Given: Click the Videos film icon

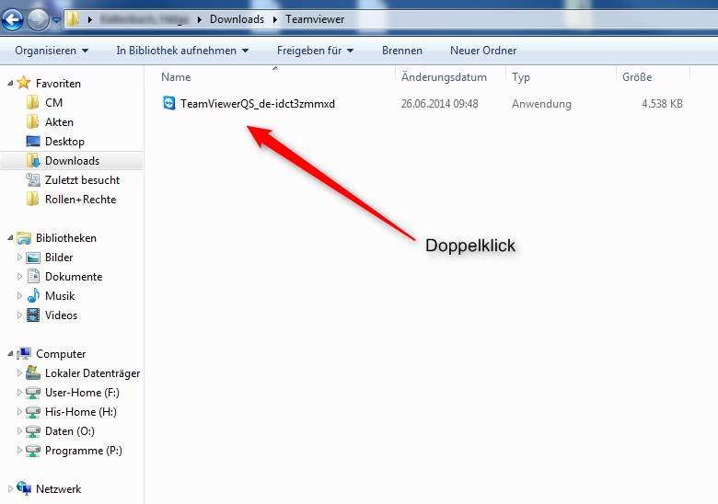Looking at the screenshot, I should tap(33, 315).
